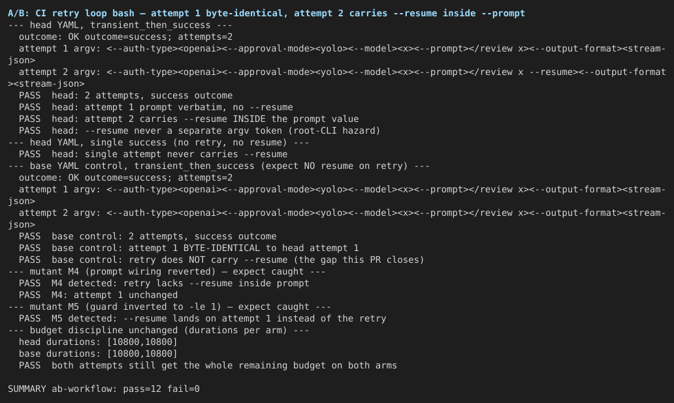Click the root-CLI hazard PASS line

coord(199,130)
